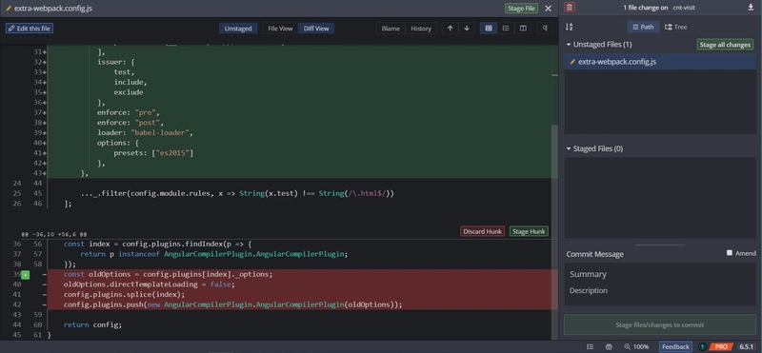This screenshot has height=353, width=762.
Task: Jump to next change with down arrow
Action: click(467, 29)
